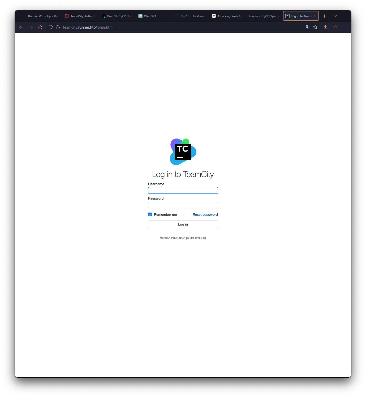
Task: Click the TeamCity logo
Action: [183, 152]
